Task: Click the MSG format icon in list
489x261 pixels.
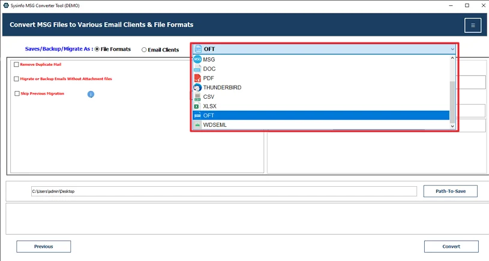Action: 197,59
